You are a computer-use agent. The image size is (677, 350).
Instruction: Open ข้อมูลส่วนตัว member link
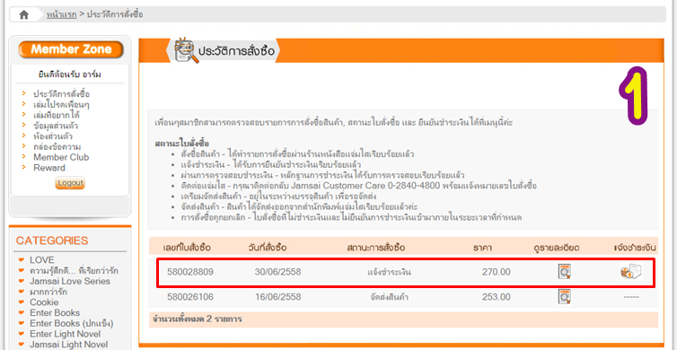click(56, 126)
